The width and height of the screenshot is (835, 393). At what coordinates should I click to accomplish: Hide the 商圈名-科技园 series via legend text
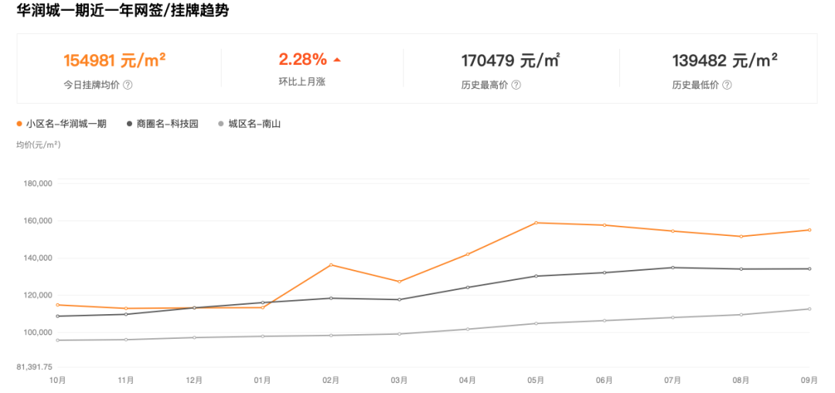click(167, 124)
